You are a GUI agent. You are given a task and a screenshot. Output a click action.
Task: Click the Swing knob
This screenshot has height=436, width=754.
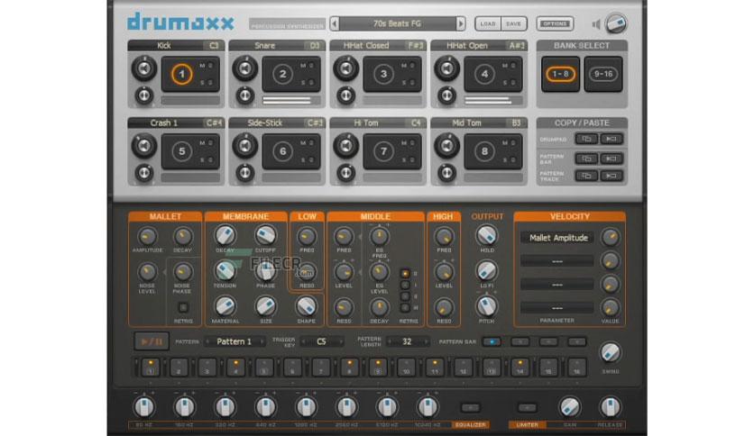(611, 353)
